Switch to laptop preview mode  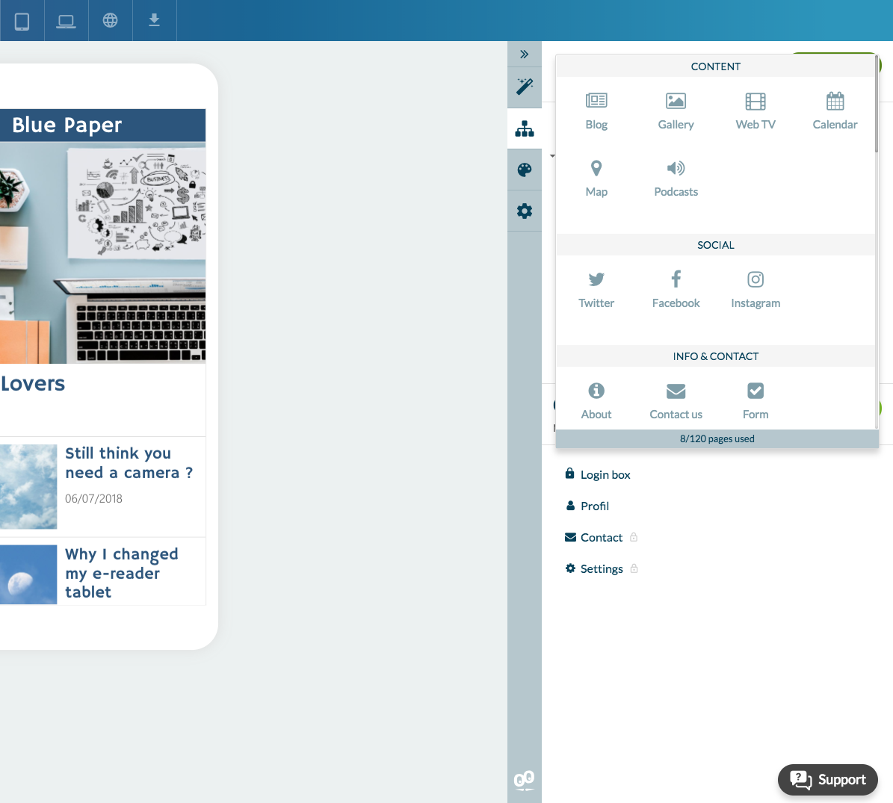click(x=66, y=21)
